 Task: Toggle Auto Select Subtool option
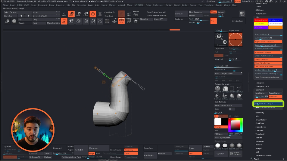268,52
